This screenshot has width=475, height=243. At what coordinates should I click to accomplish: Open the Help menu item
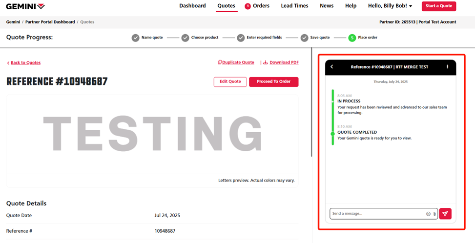(x=351, y=6)
